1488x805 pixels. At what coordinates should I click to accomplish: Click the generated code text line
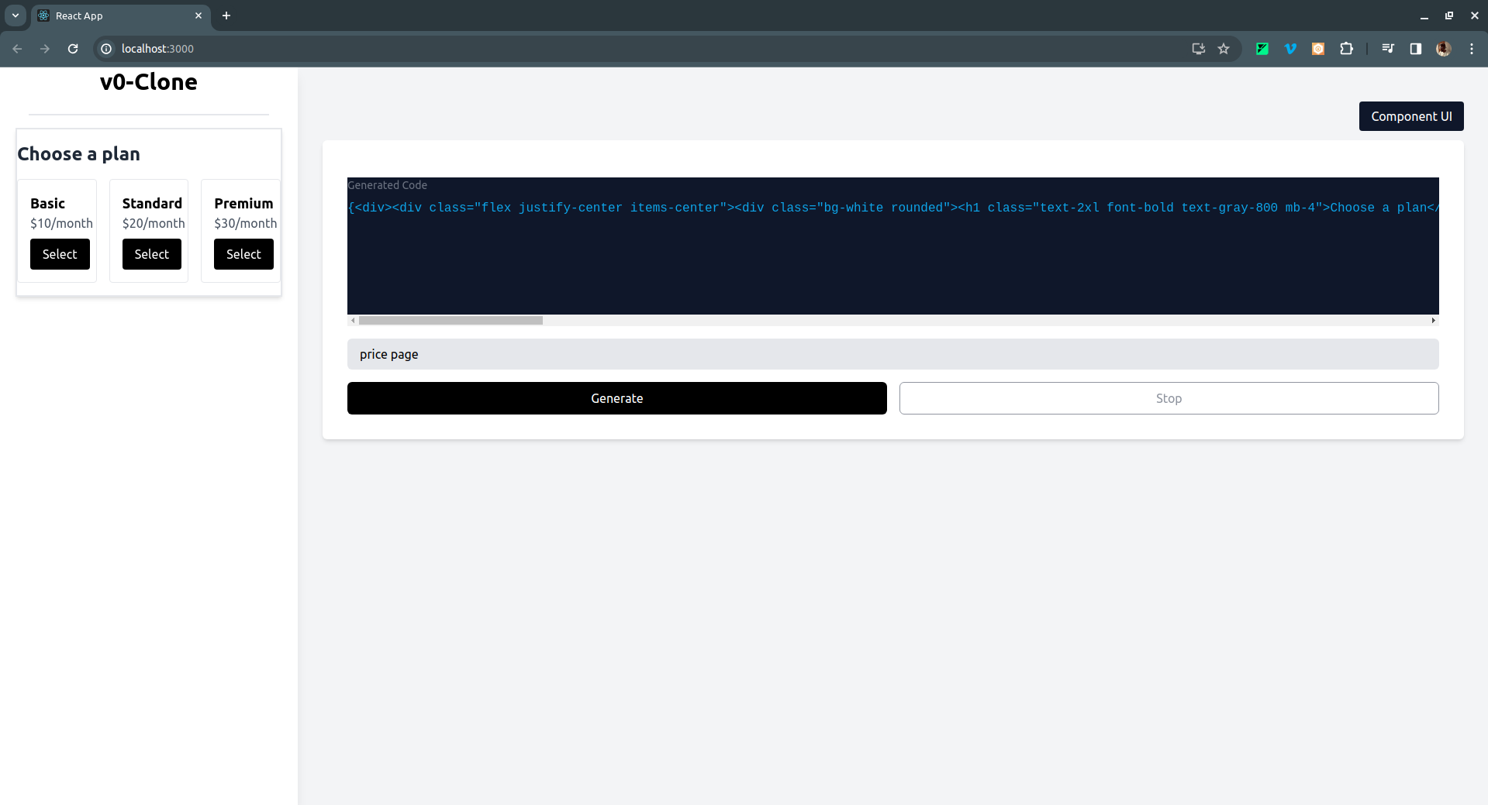coord(893,208)
